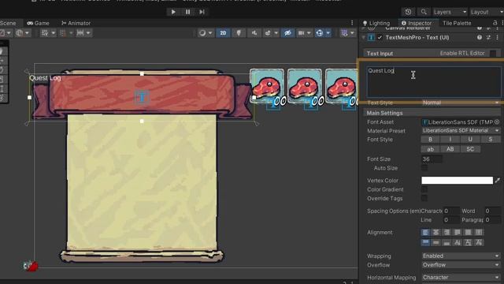Set bottom vertical alignment
504x284 pixels.
(447, 242)
